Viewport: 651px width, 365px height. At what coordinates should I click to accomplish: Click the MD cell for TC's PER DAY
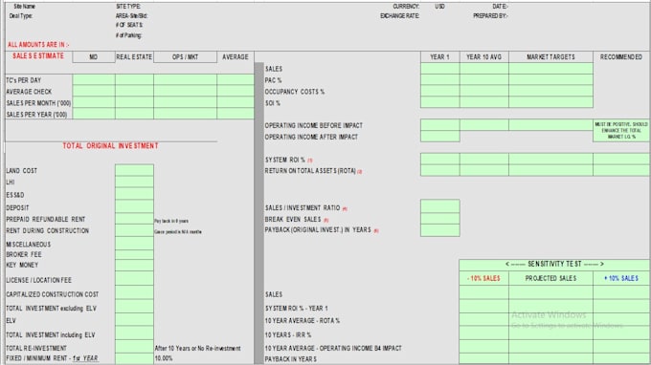pyautogui.click(x=94, y=80)
